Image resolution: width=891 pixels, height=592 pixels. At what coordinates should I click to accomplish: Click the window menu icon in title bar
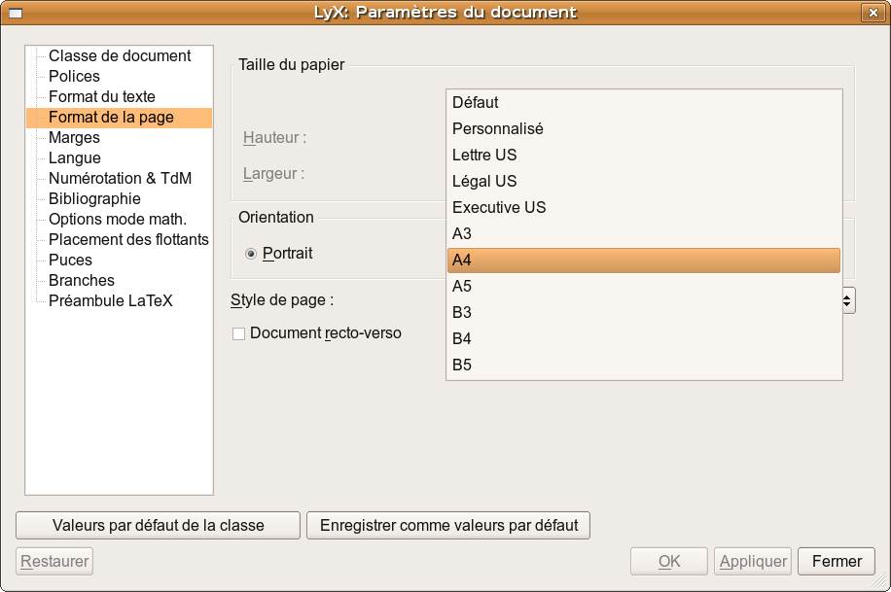point(16,13)
